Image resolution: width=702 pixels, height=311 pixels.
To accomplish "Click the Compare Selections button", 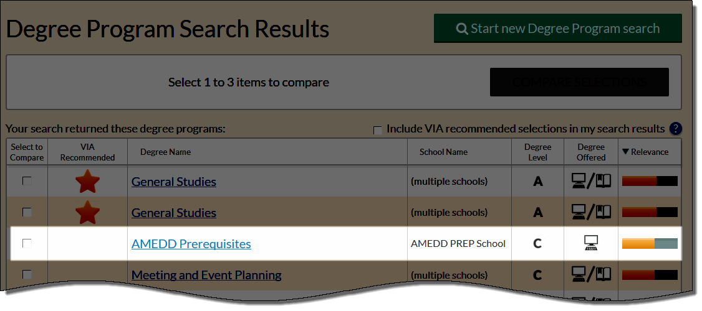I will (x=579, y=82).
